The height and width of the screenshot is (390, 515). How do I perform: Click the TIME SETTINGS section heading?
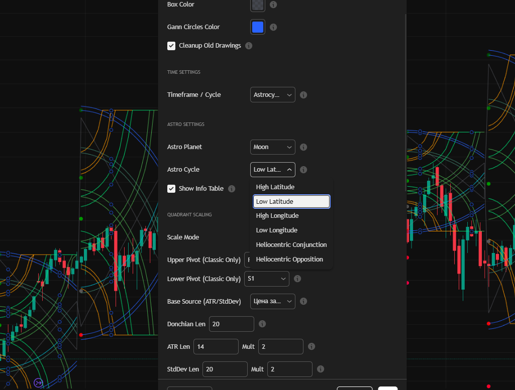coord(184,72)
